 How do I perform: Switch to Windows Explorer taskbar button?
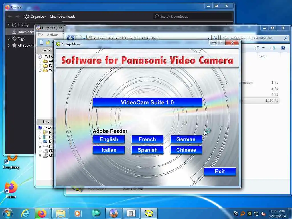pos(61,213)
